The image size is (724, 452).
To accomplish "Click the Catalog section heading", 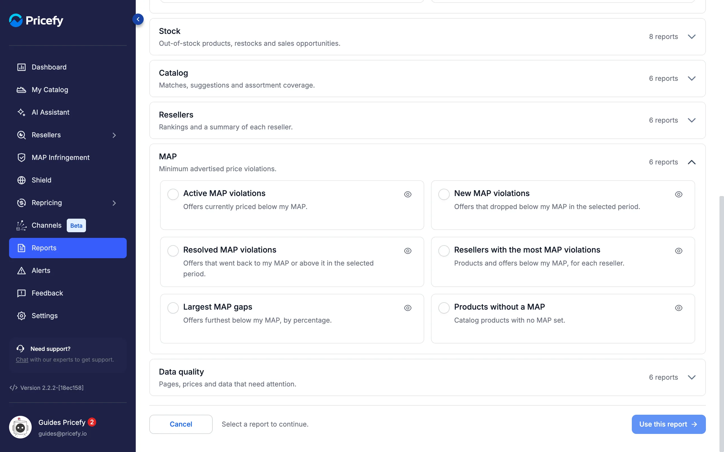I will tap(174, 73).
